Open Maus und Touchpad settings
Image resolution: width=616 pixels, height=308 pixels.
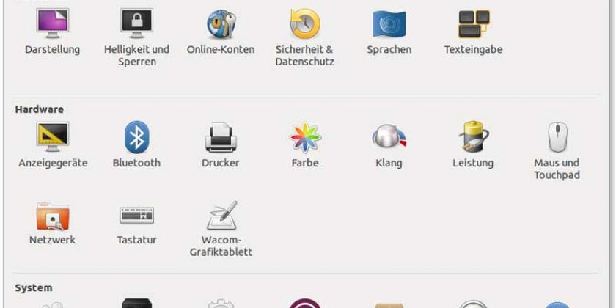557,138
